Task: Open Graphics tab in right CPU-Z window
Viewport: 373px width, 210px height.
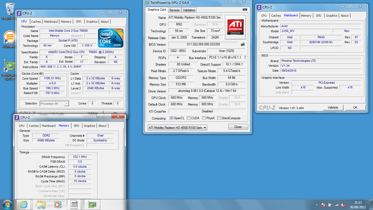Action: [x=331, y=16]
